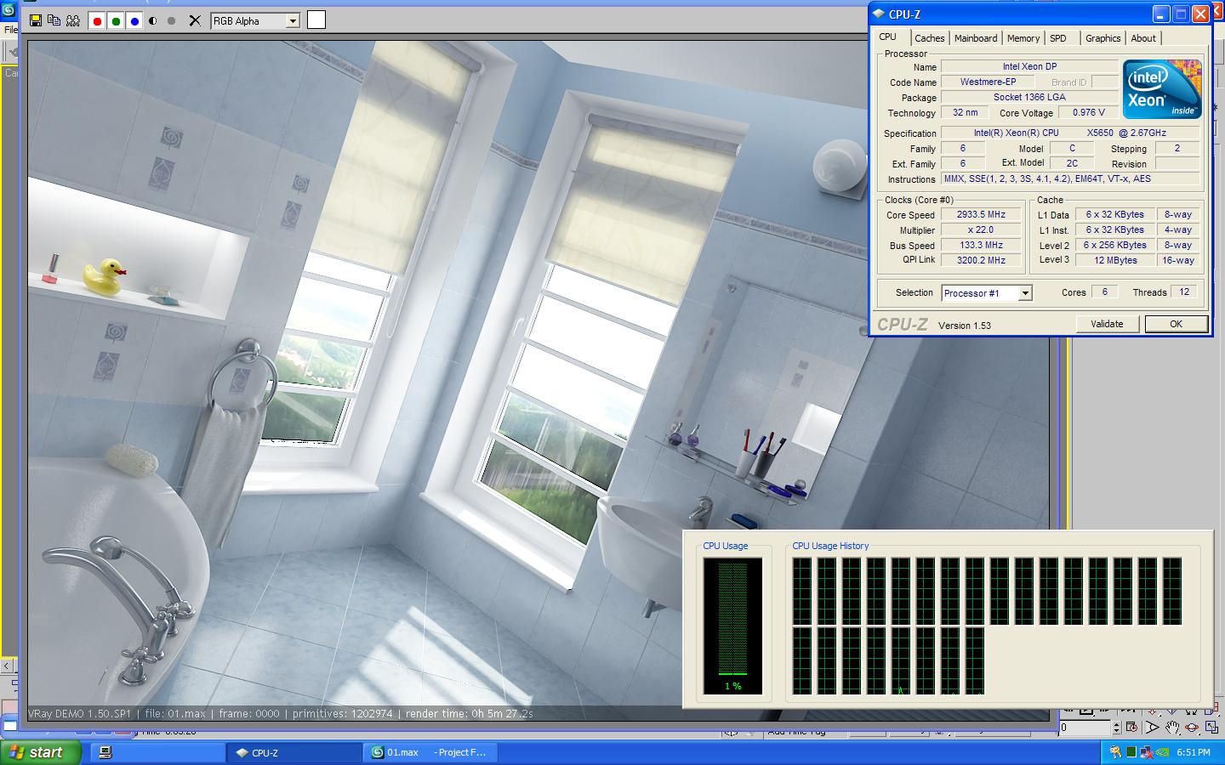
Task: Click the Core Voltage value 0.976 V
Action: pos(1088,113)
